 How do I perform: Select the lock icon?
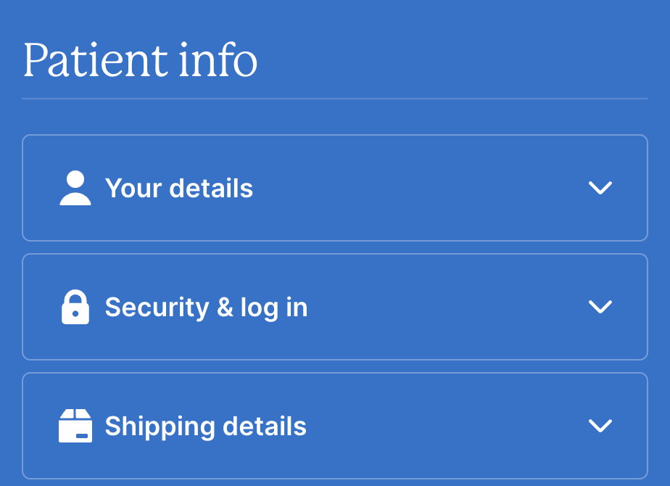(75, 307)
